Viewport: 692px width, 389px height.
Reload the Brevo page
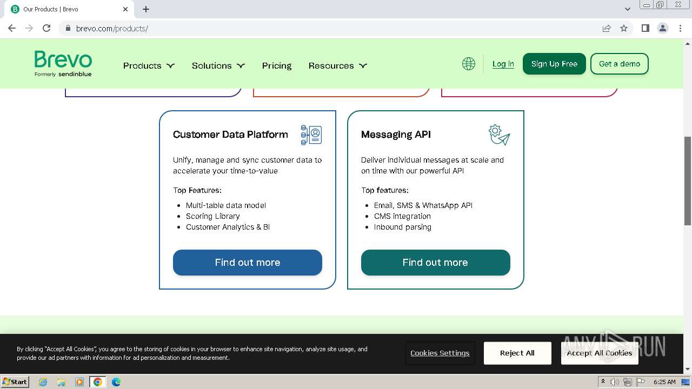(46, 28)
